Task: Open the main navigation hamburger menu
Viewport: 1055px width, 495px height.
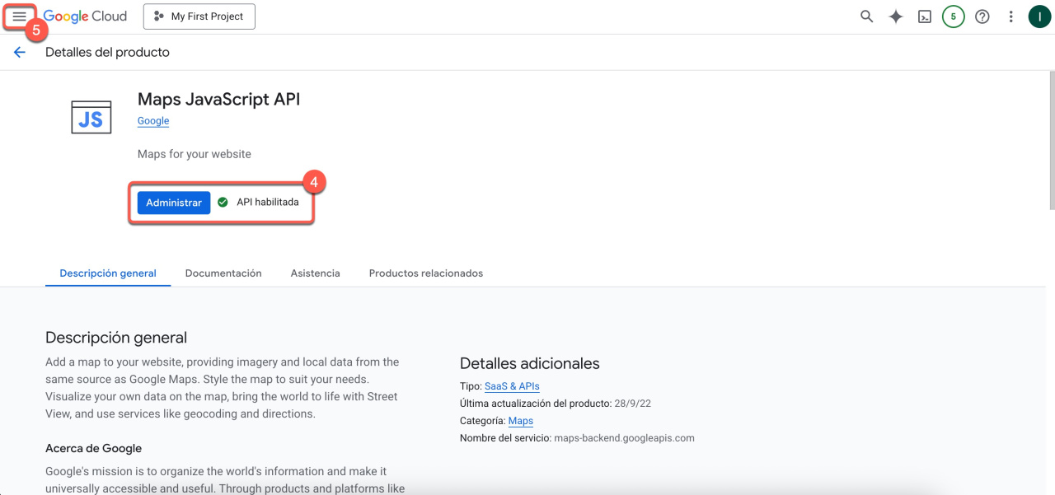Action: coord(19,16)
